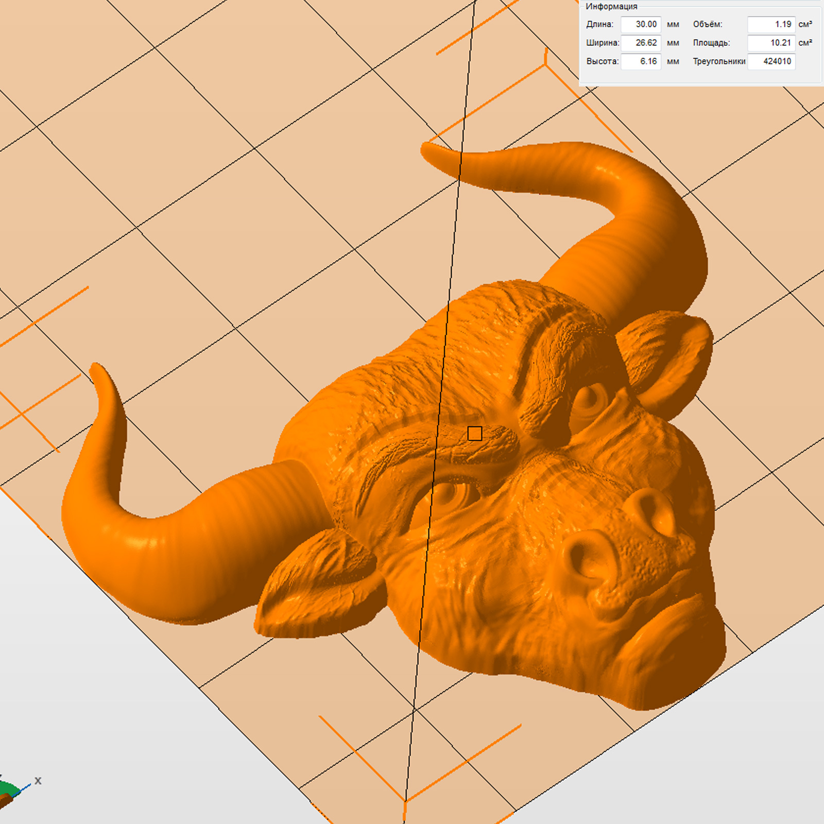Image resolution: width=824 pixels, height=824 pixels.
Task: Click the Ширина value field
Action: (641, 43)
